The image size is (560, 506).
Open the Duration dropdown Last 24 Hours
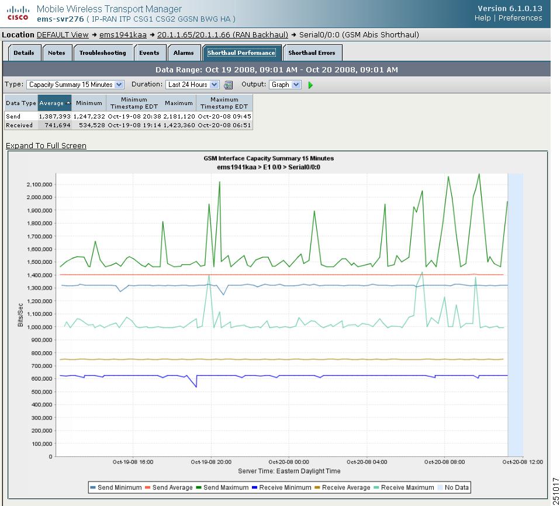pos(192,85)
